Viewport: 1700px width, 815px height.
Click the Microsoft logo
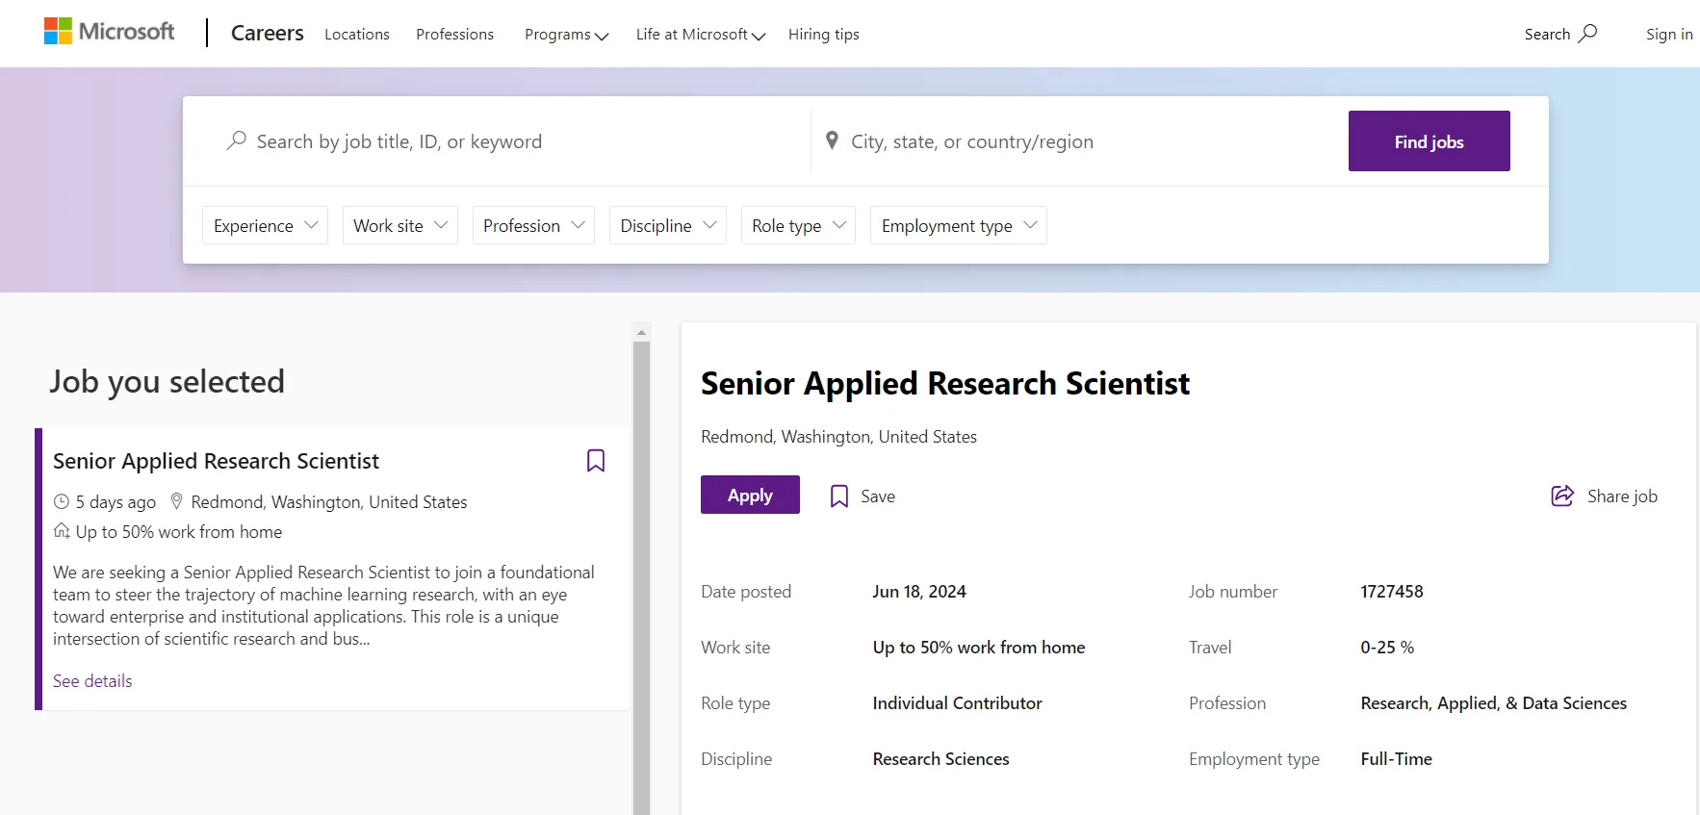(x=109, y=32)
